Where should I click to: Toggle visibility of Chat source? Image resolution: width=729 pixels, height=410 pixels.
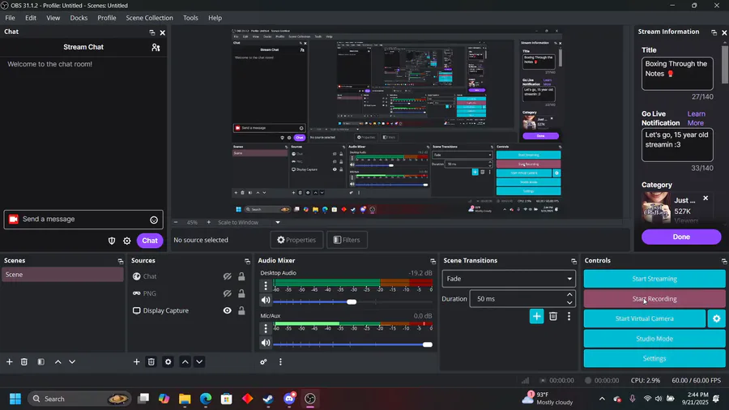(x=228, y=276)
